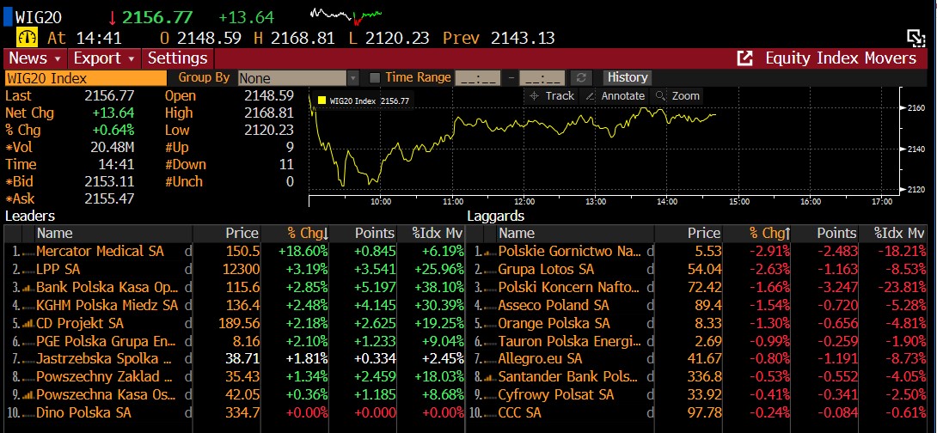
Task: Open Equity Index Movers via its arrow icon
Action: pos(744,58)
